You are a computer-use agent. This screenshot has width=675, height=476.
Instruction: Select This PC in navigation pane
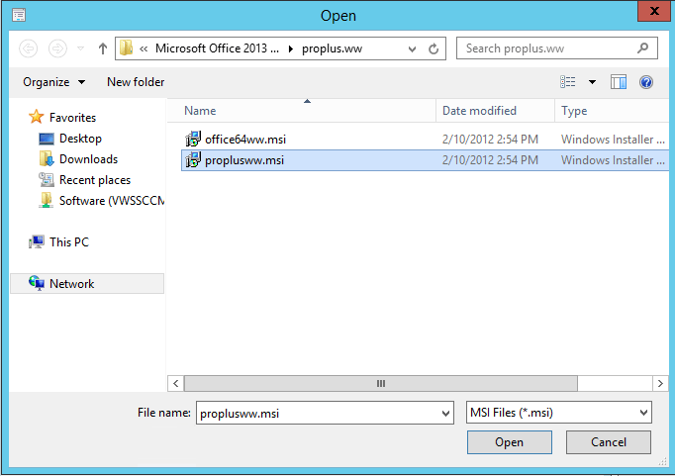[x=69, y=241]
